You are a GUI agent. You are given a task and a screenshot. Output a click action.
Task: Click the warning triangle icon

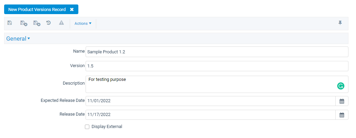pos(62,23)
